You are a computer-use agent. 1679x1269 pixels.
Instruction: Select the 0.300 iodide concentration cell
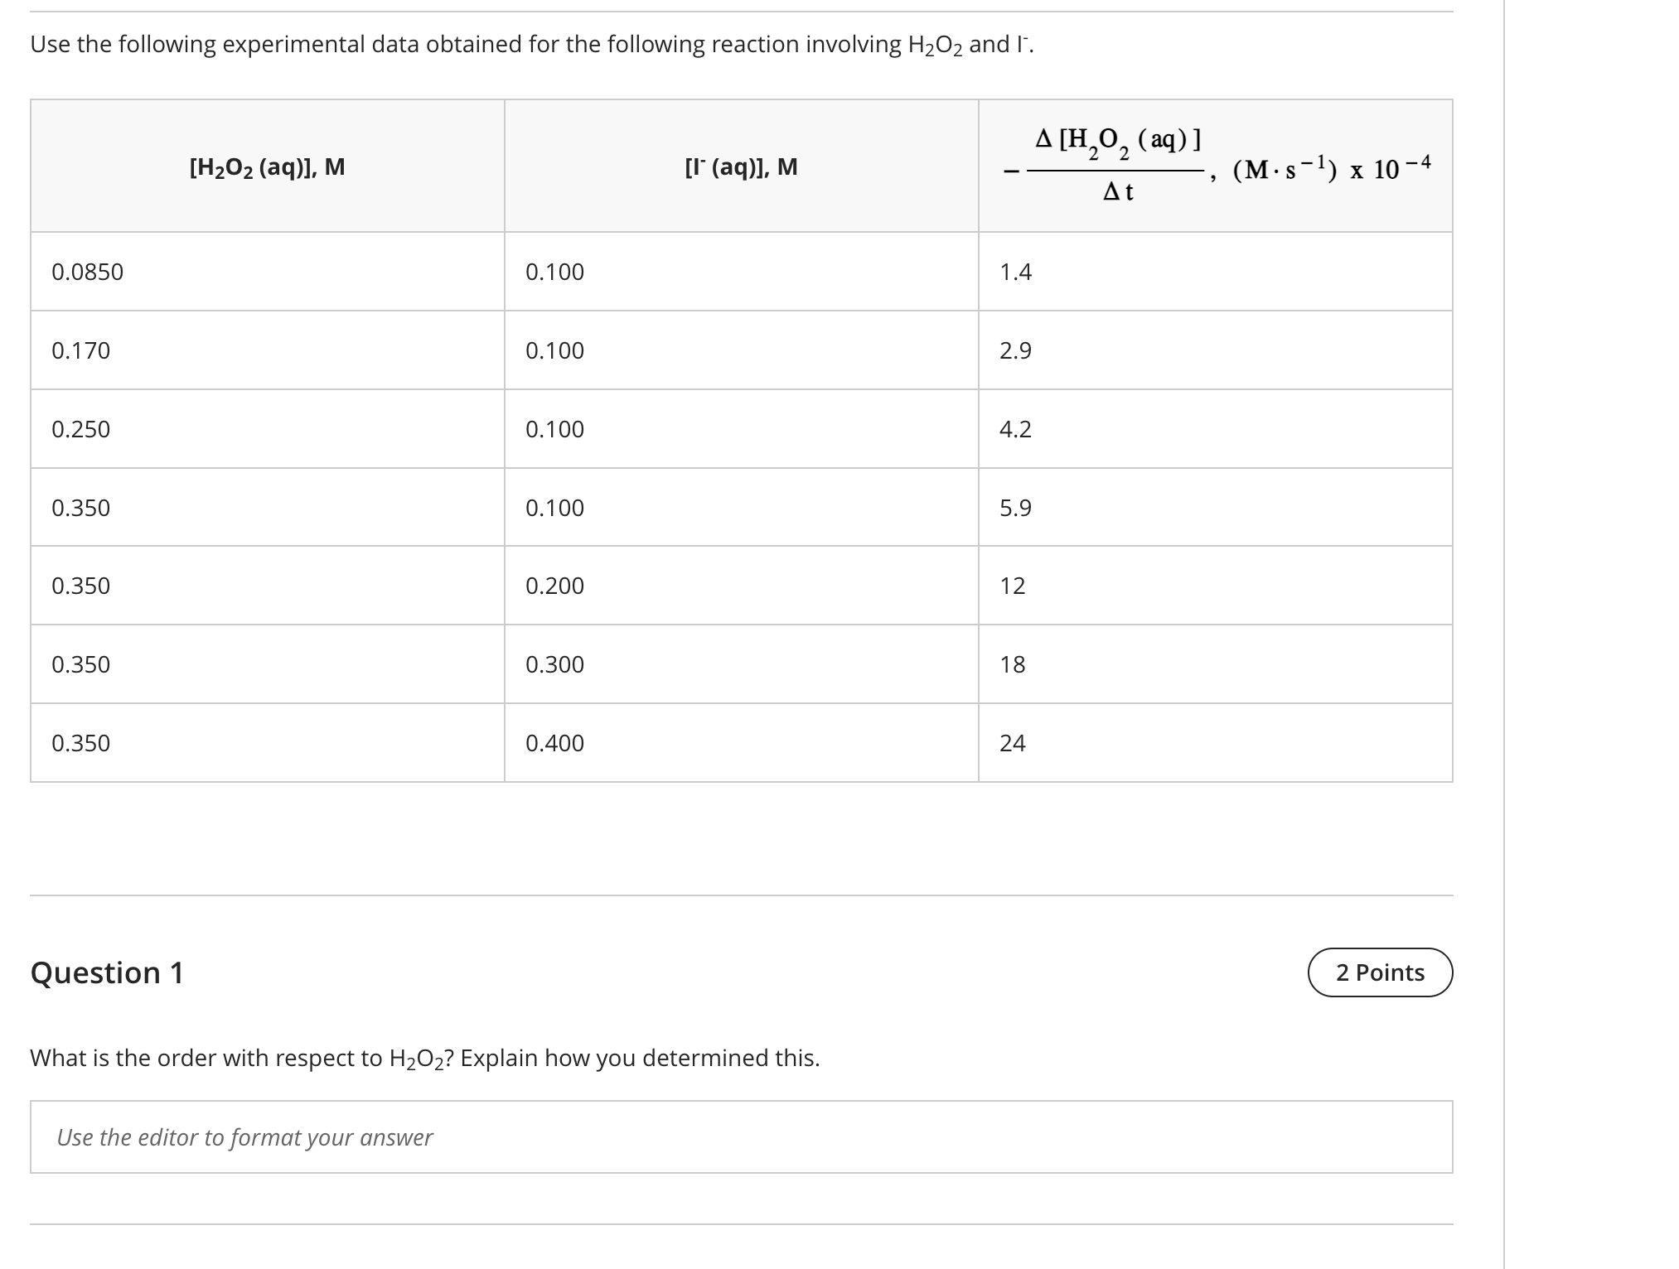[x=555, y=664]
